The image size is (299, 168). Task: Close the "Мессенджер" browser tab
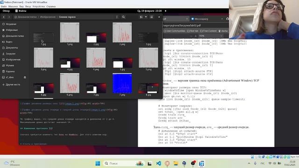point(222,19)
